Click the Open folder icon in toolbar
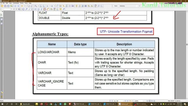188x106 pixels. (2, 6)
